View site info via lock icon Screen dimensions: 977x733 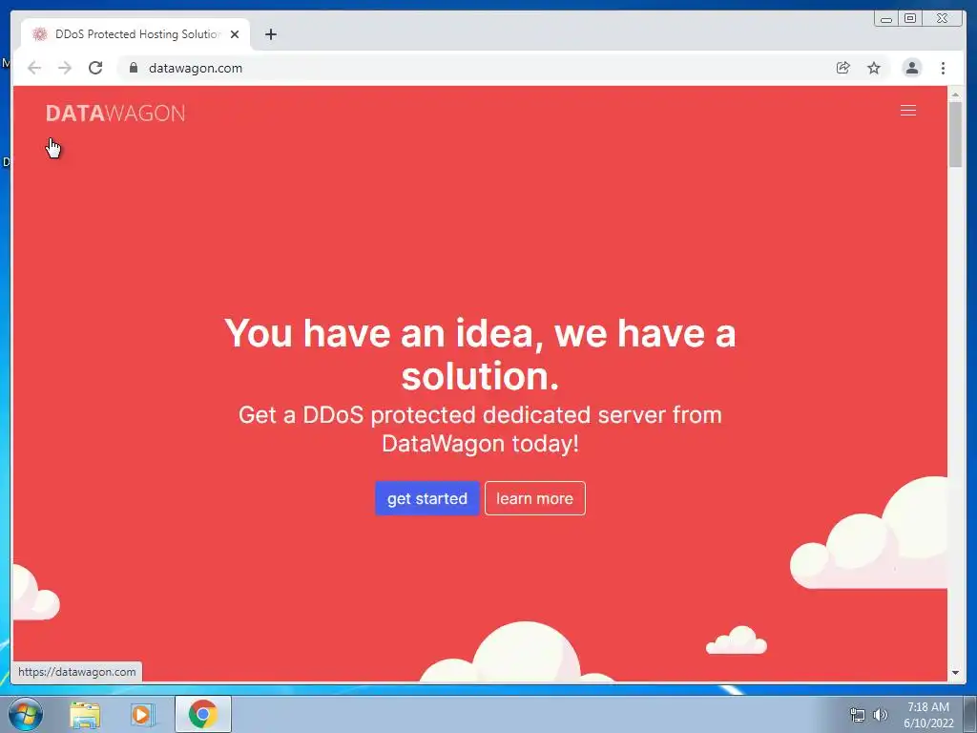click(134, 68)
